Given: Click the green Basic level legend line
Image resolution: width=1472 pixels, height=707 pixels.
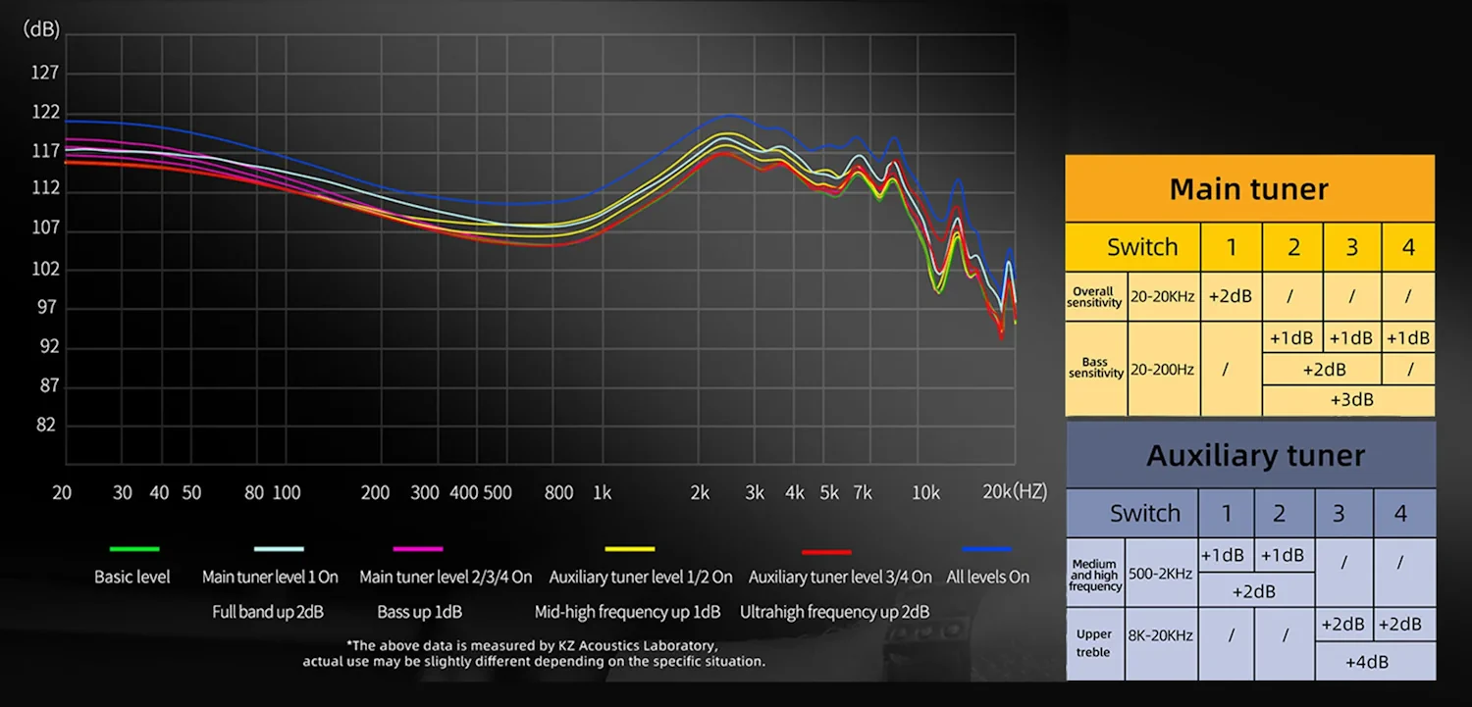Looking at the screenshot, I should tap(134, 549).
